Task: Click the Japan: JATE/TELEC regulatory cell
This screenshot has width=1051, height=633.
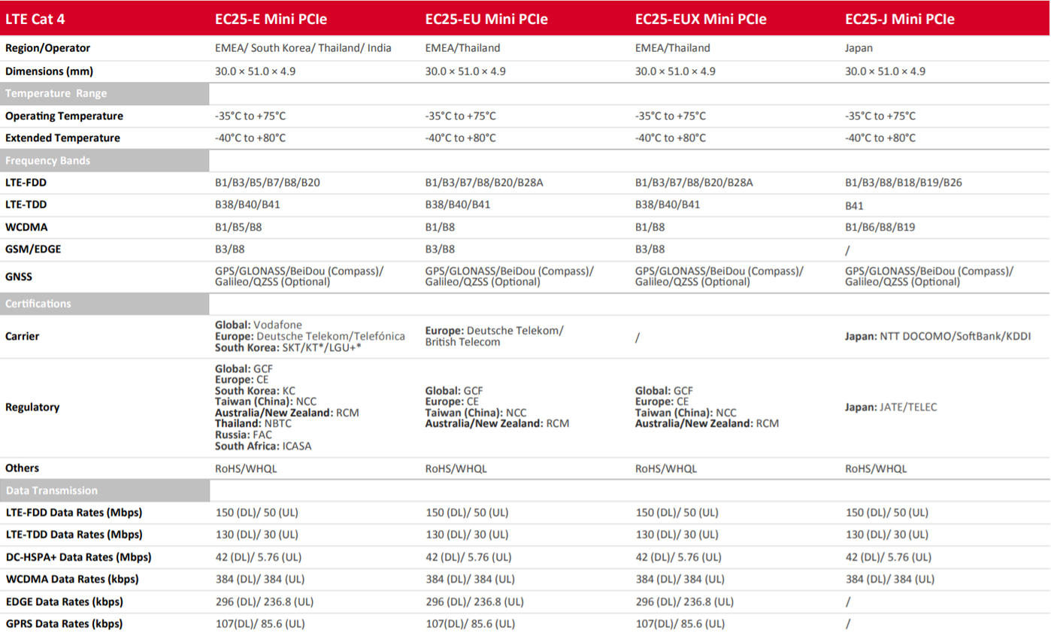Action: 891,407
